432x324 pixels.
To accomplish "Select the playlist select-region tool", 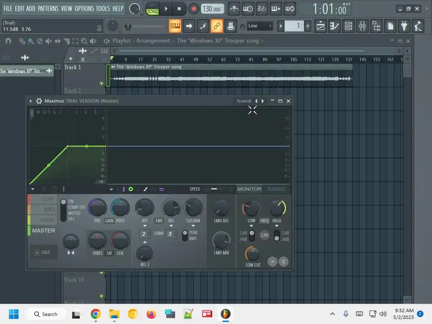I will point(75,41).
